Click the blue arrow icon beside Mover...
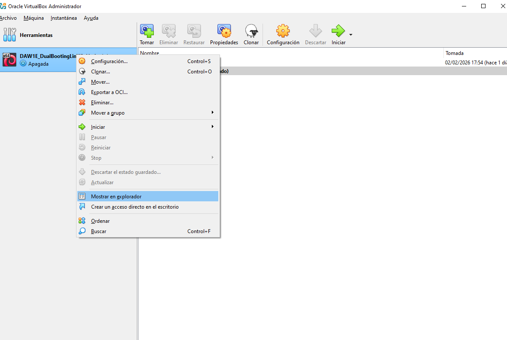507x340 pixels. point(82,82)
